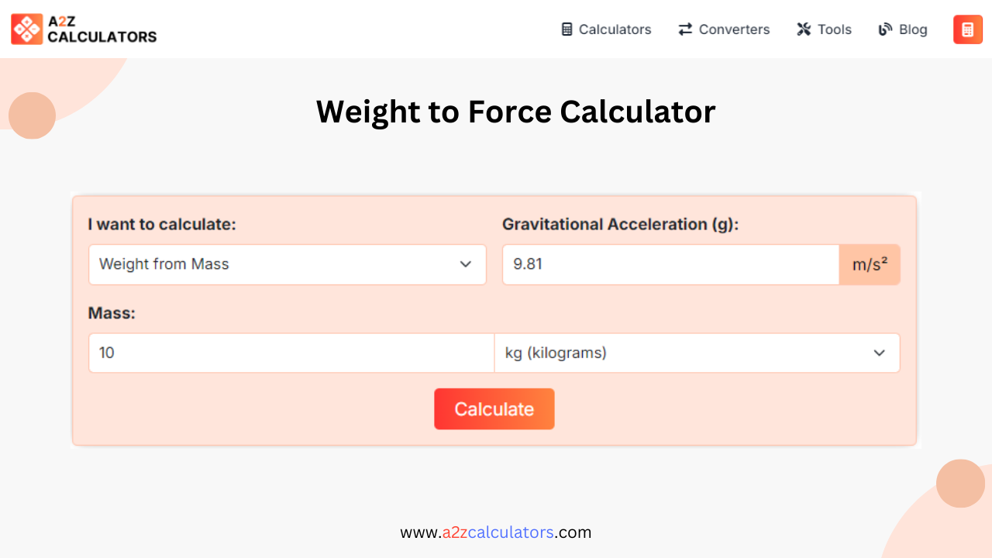Image resolution: width=992 pixels, height=558 pixels.
Task: Select Blog from the navigation bar
Action: [902, 29]
